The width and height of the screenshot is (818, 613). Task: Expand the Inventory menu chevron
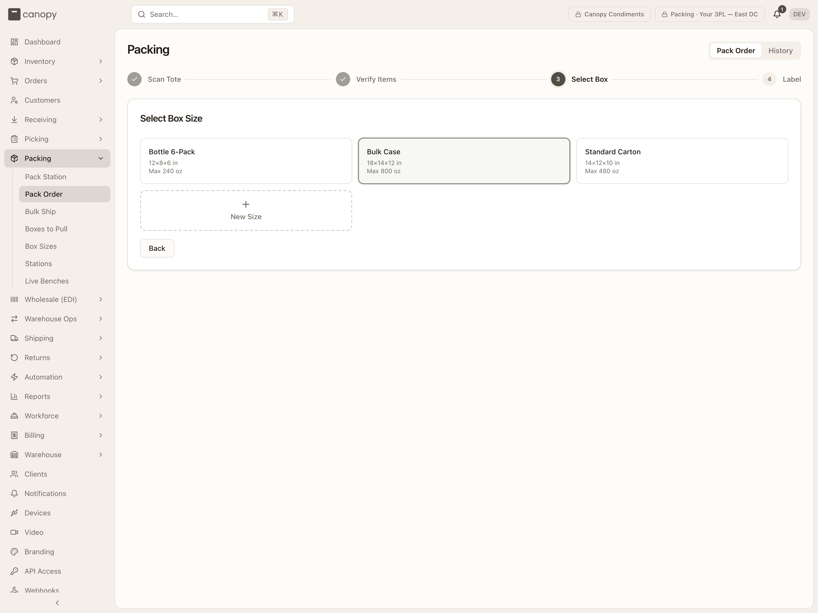point(100,61)
